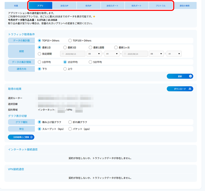Click the checkmark icon on the 更新 button
205x191 pixels.
(190, 76)
